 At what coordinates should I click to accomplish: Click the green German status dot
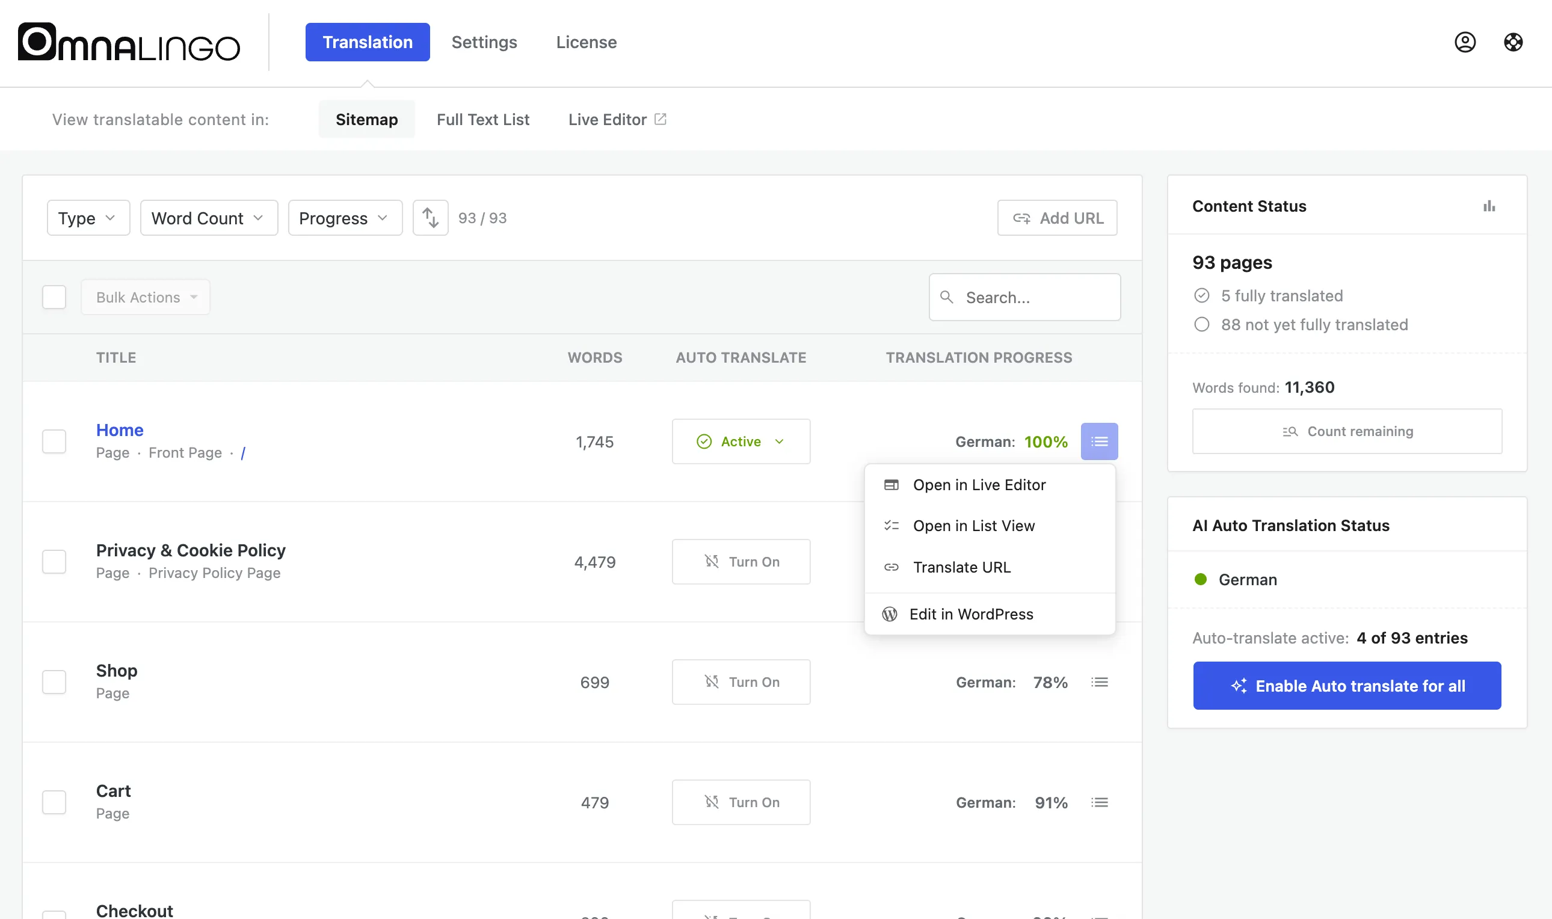pos(1200,579)
